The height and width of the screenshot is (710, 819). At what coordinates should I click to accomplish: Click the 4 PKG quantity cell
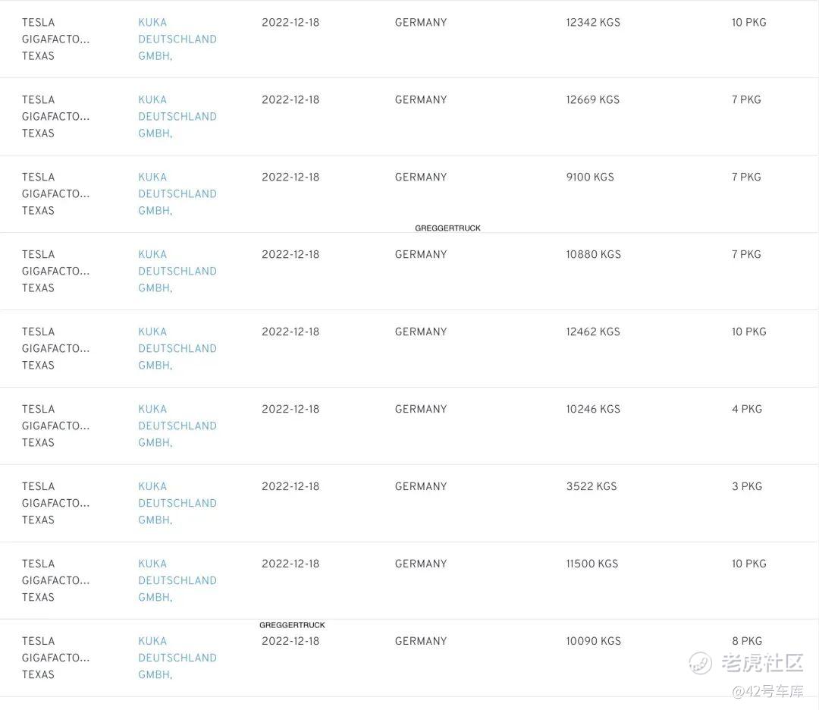pyautogui.click(x=747, y=410)
